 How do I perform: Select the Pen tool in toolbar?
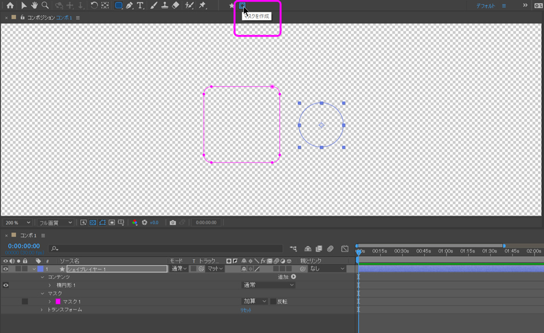coord(129,6)
